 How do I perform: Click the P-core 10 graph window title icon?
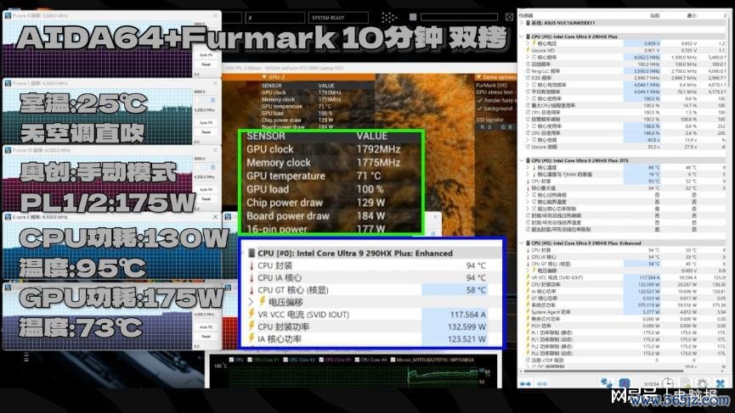coord(8,150)
